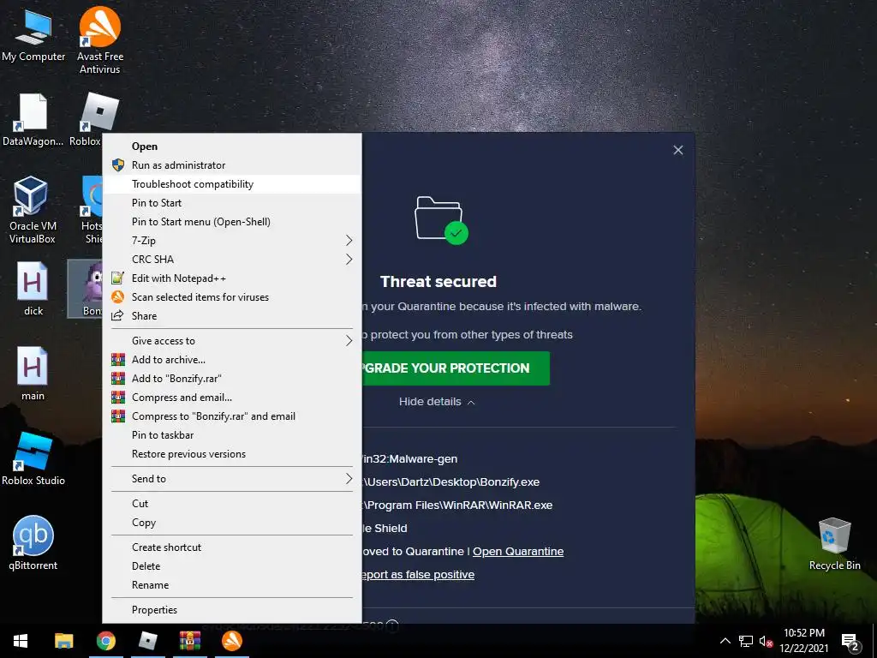Click Share in the context menu

pos(232,316)
